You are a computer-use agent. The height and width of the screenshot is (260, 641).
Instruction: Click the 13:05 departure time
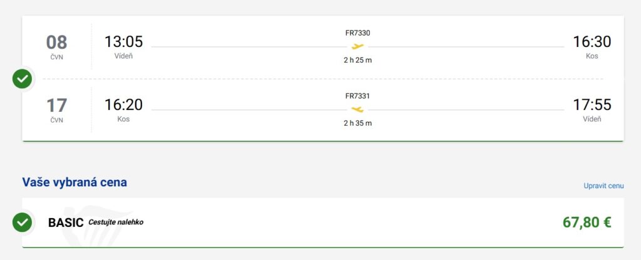pyautogui.click(x=123, y=42)
